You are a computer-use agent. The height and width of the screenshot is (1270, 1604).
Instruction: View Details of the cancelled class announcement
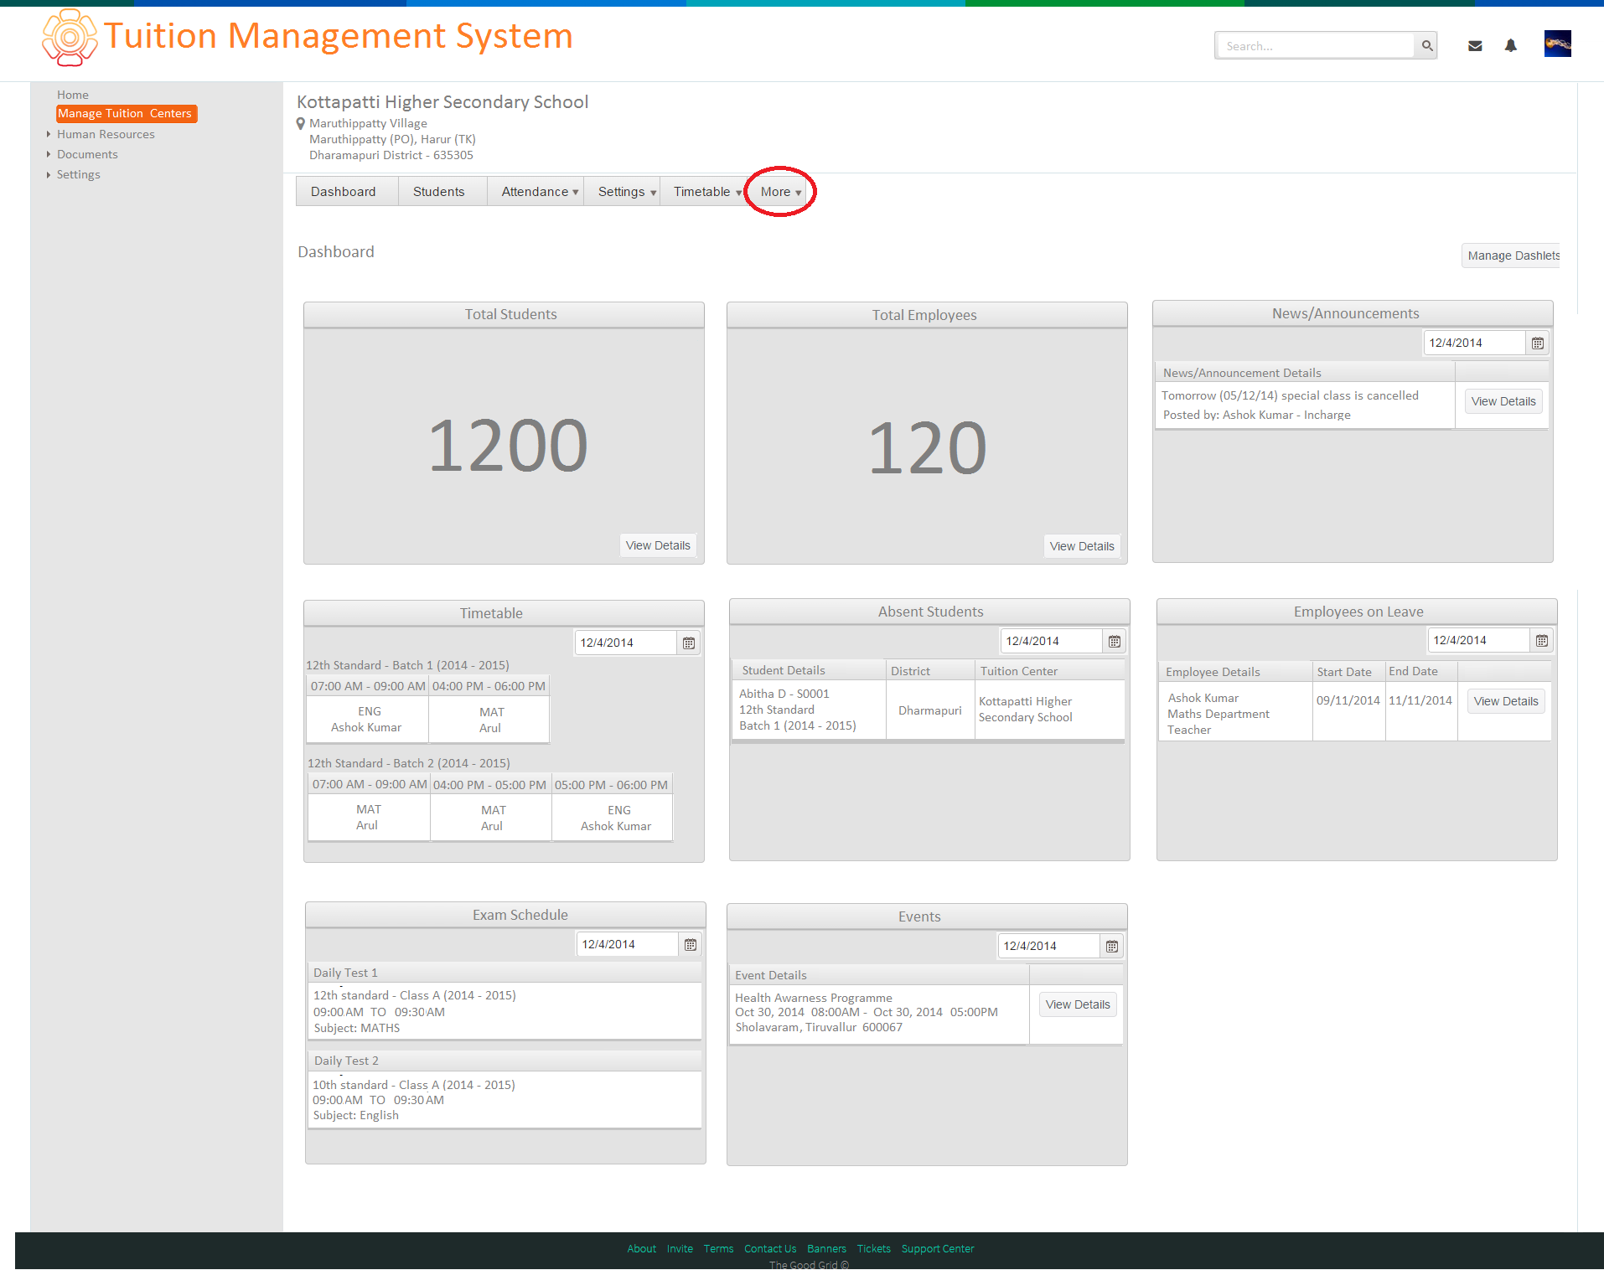click(1503, 402)
